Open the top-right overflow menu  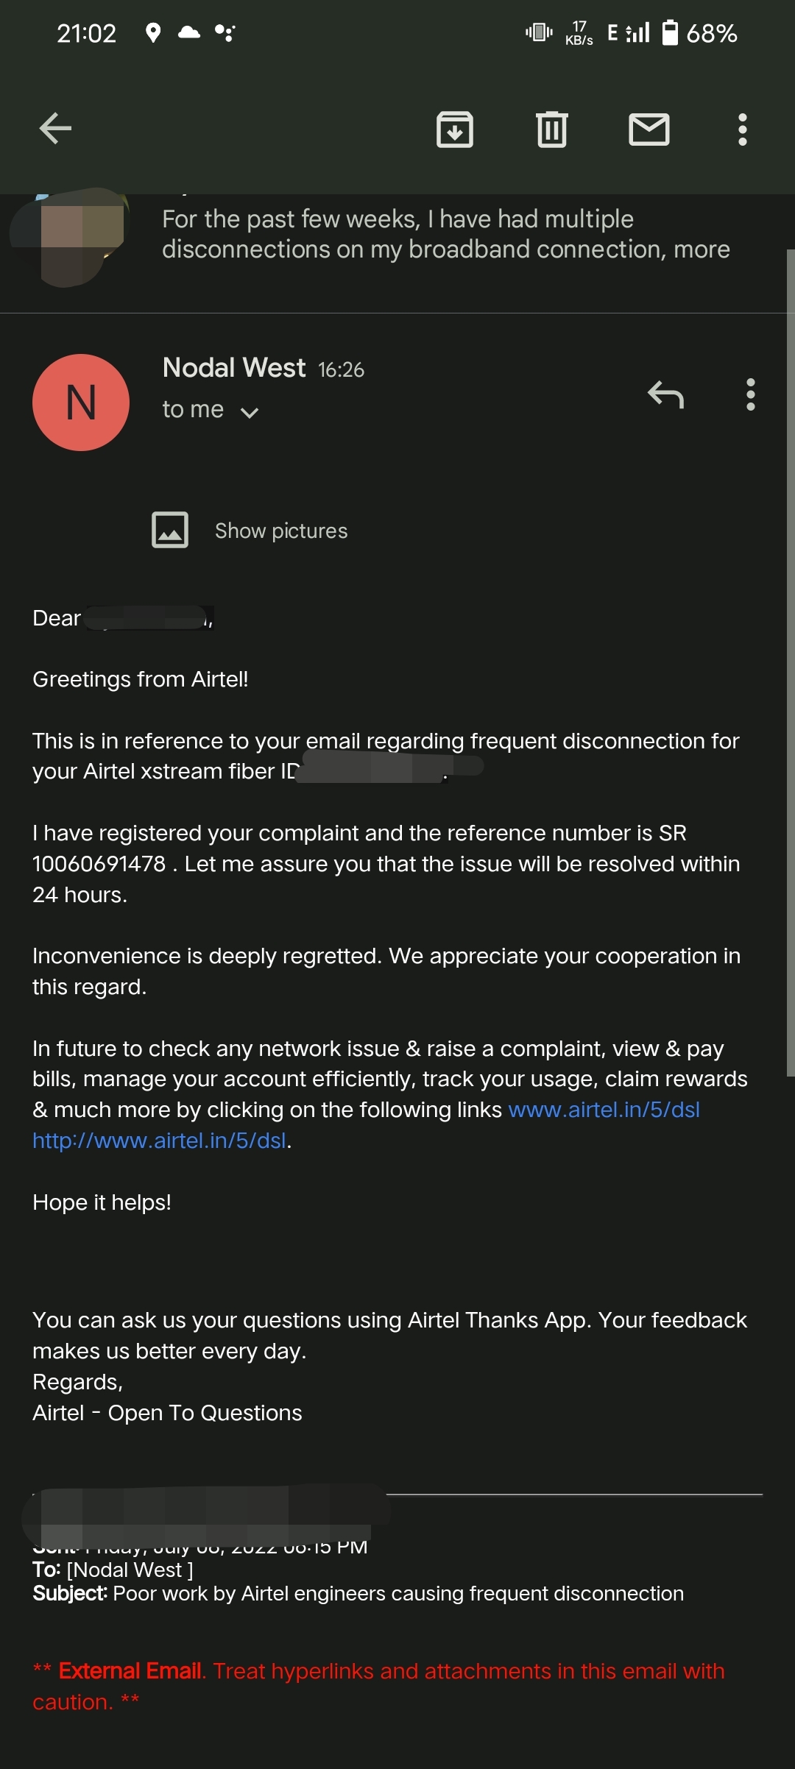[x=742, y=129]
